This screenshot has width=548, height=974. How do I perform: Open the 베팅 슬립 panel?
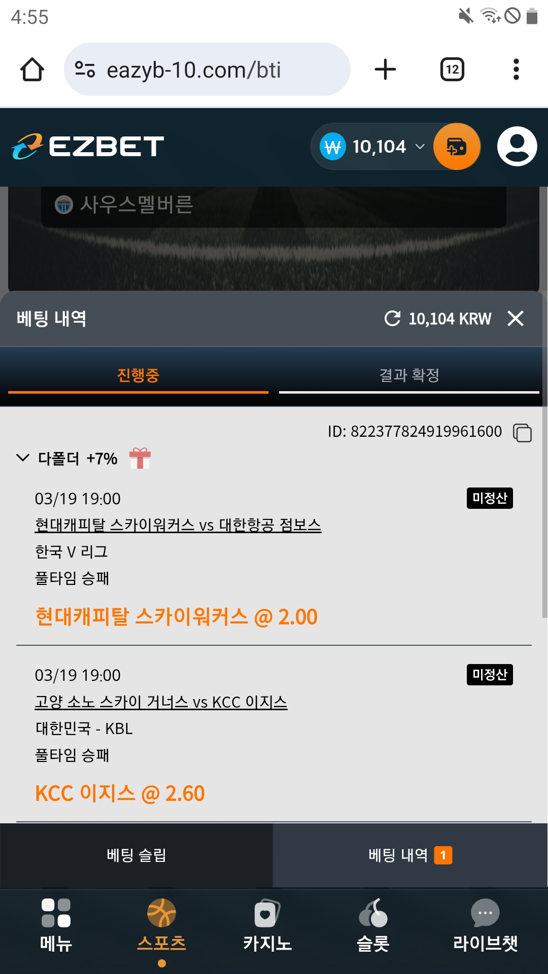click(x=136, y=855)
